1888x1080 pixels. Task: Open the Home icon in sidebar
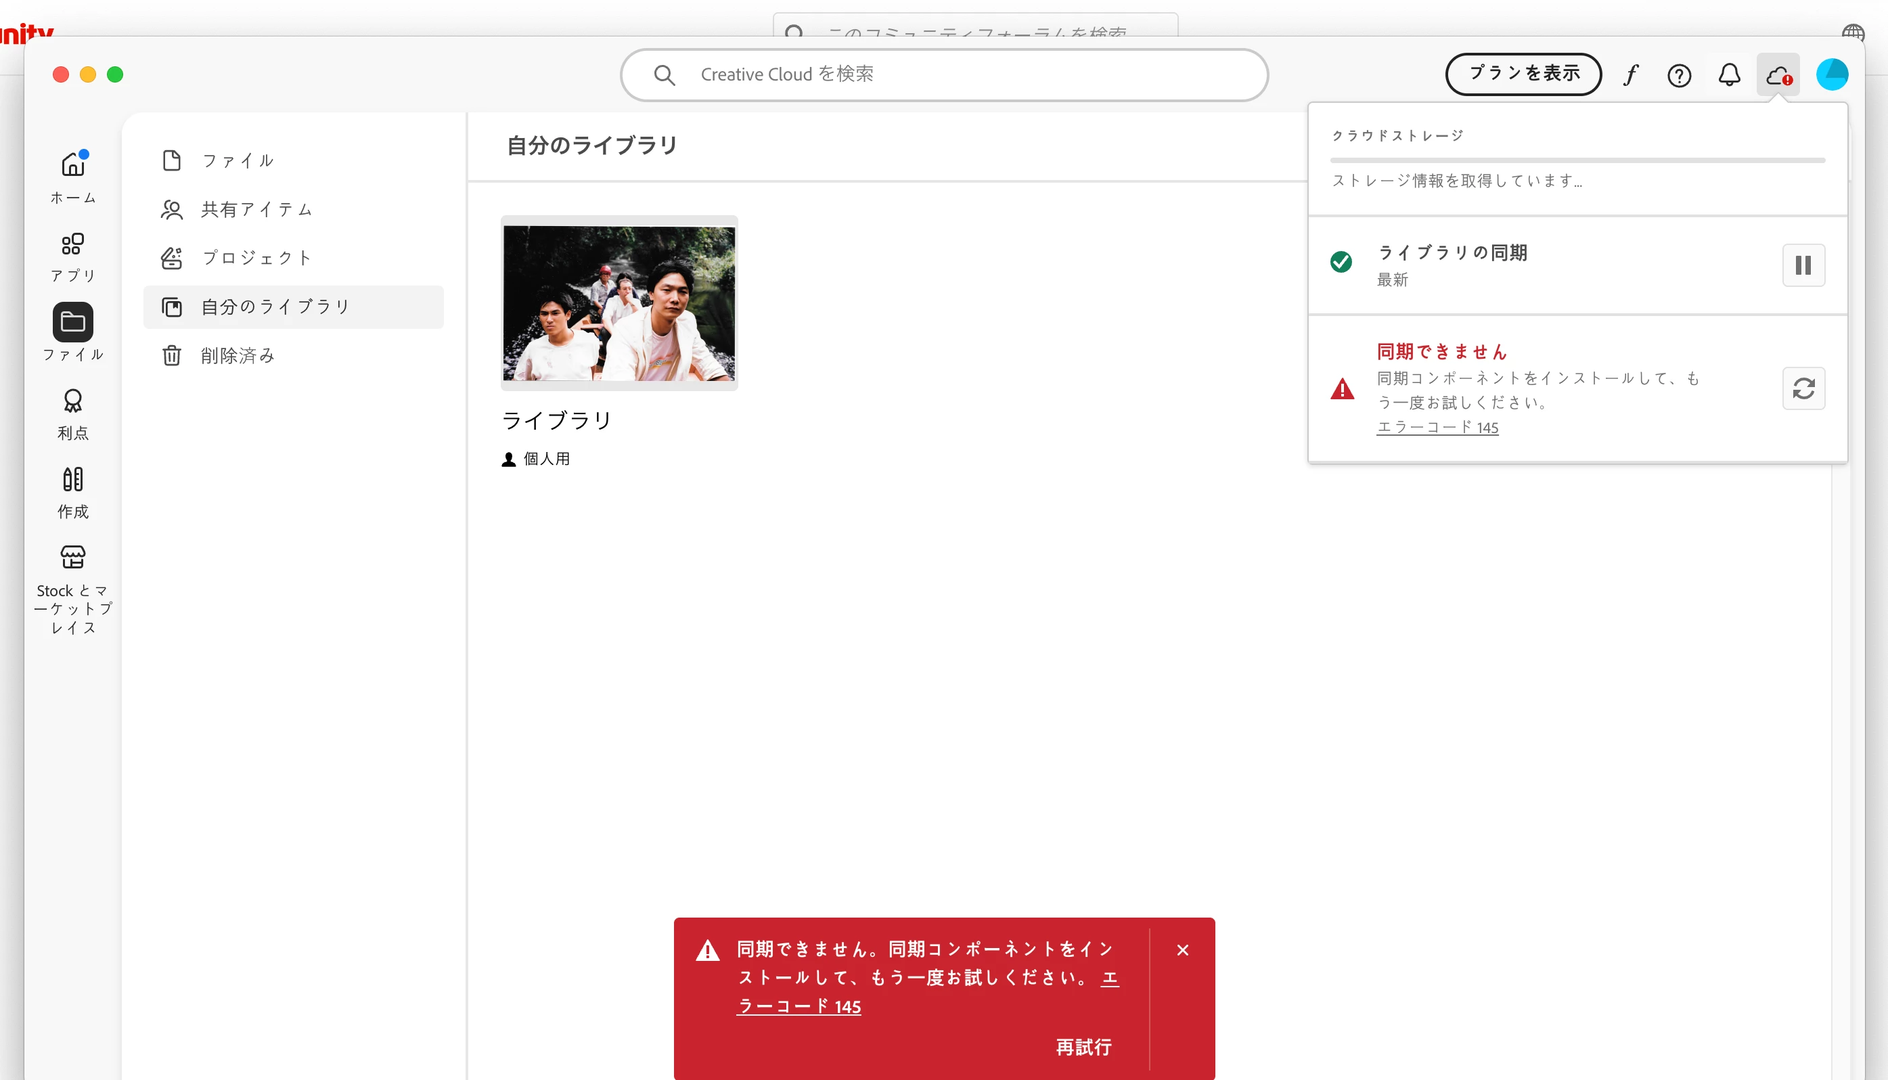tap(72, 164)
